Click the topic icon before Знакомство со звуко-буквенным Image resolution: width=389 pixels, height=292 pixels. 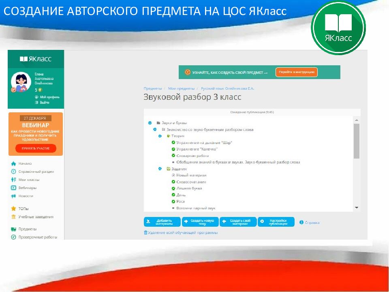(x=163, y=129)
